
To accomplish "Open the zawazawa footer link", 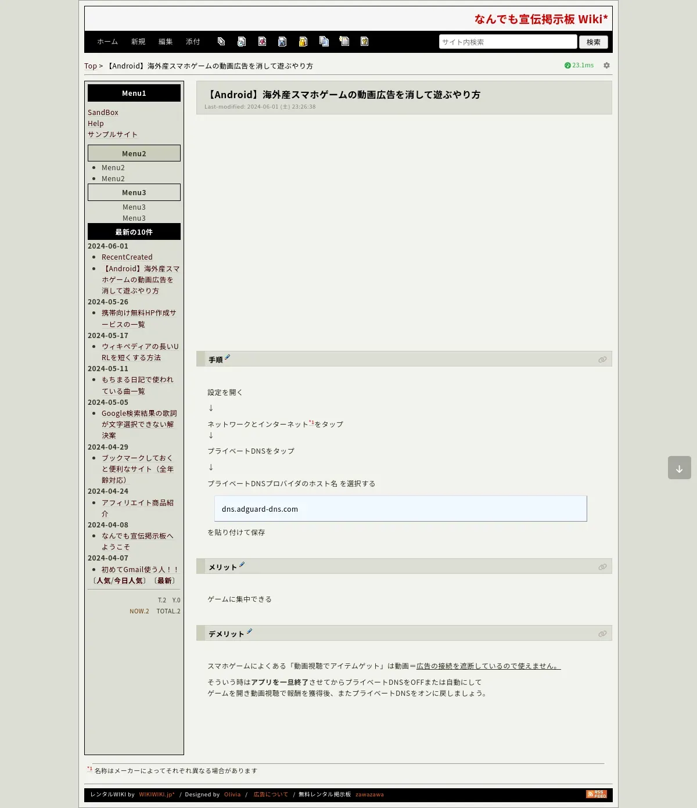I will (369, 795).
